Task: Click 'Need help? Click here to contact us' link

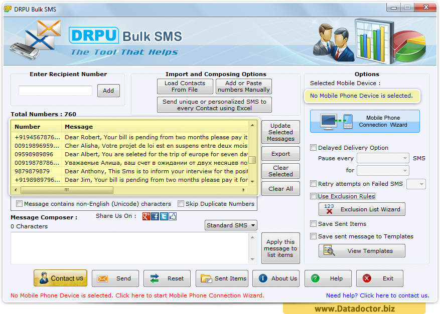Action: pos(377,295)
